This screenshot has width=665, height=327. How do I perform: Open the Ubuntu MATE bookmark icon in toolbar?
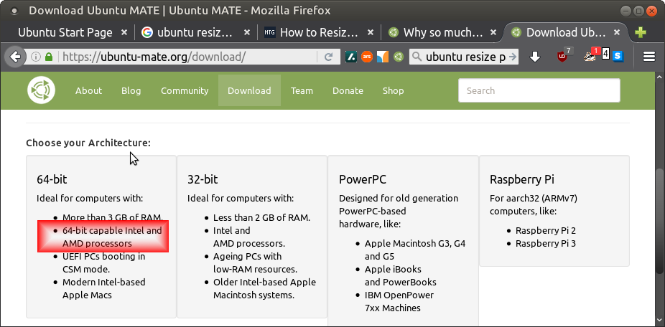(x=399, y=57)
